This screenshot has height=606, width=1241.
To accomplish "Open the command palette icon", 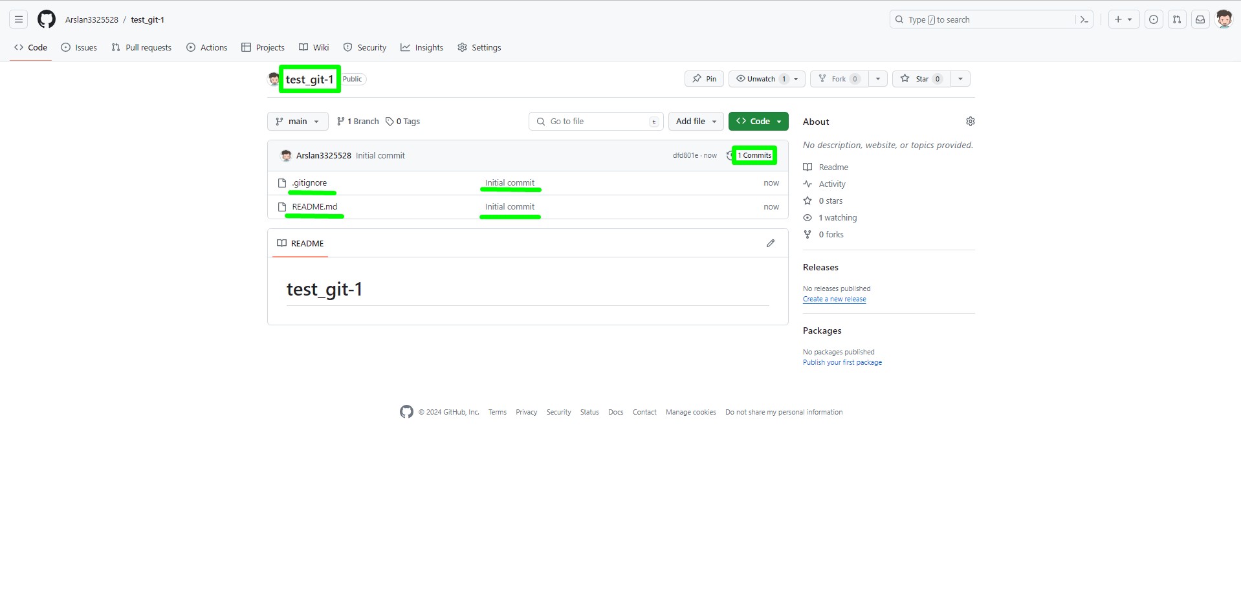I will coord(1084,19).
